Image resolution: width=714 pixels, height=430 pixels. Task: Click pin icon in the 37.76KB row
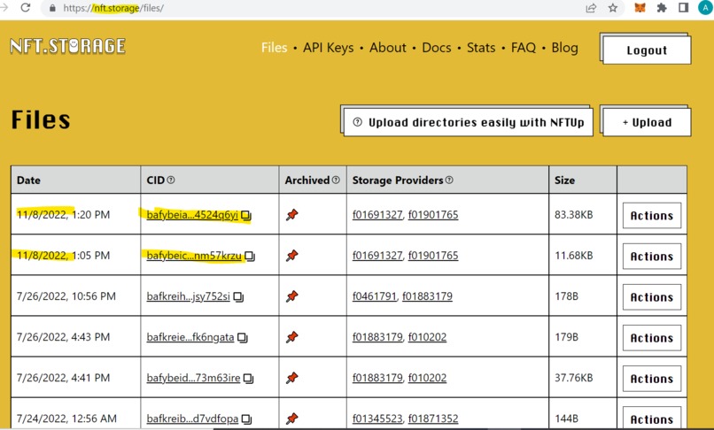291,378
